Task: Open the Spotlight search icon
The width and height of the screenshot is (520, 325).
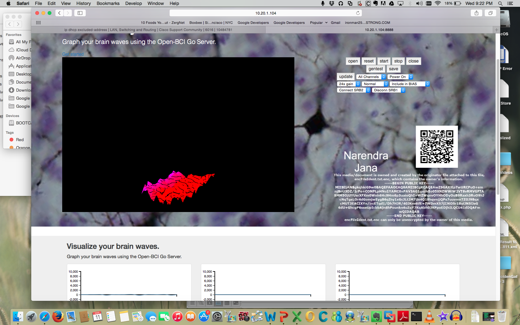Action: coord(500,3)
